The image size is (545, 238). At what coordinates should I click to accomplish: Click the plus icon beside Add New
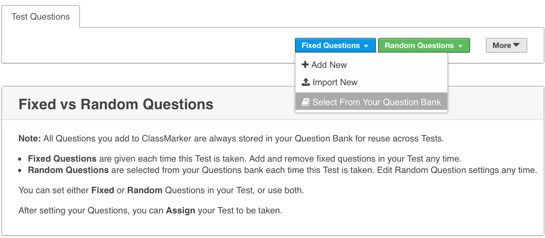tap(305, 65)
